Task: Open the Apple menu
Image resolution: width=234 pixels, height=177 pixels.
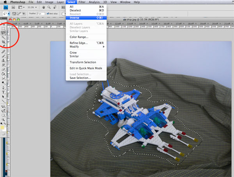Action: tap(5, 2)
